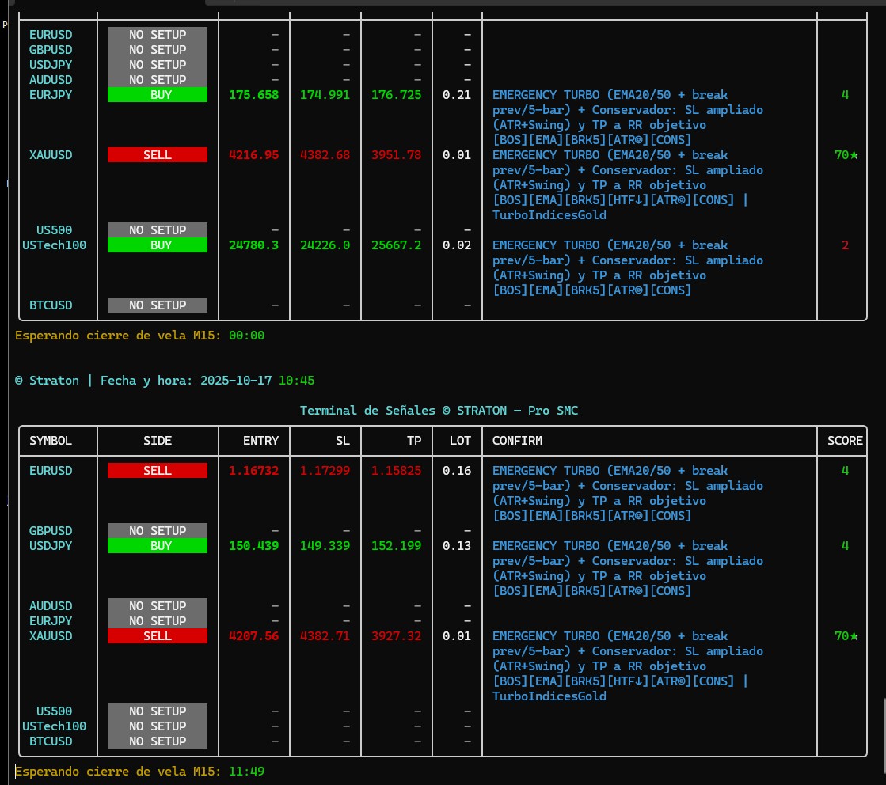Click the red score 2 for USTech100
This screenshot has height=785, width=886.
[x=845, y=245]
